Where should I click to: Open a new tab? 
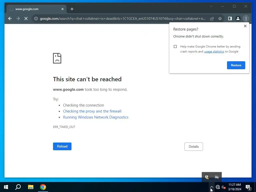[72, 9]
